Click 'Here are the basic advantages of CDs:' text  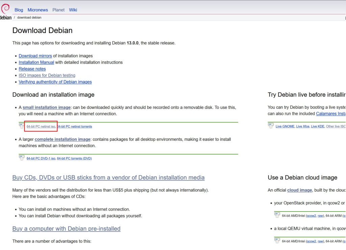point(49,196)
